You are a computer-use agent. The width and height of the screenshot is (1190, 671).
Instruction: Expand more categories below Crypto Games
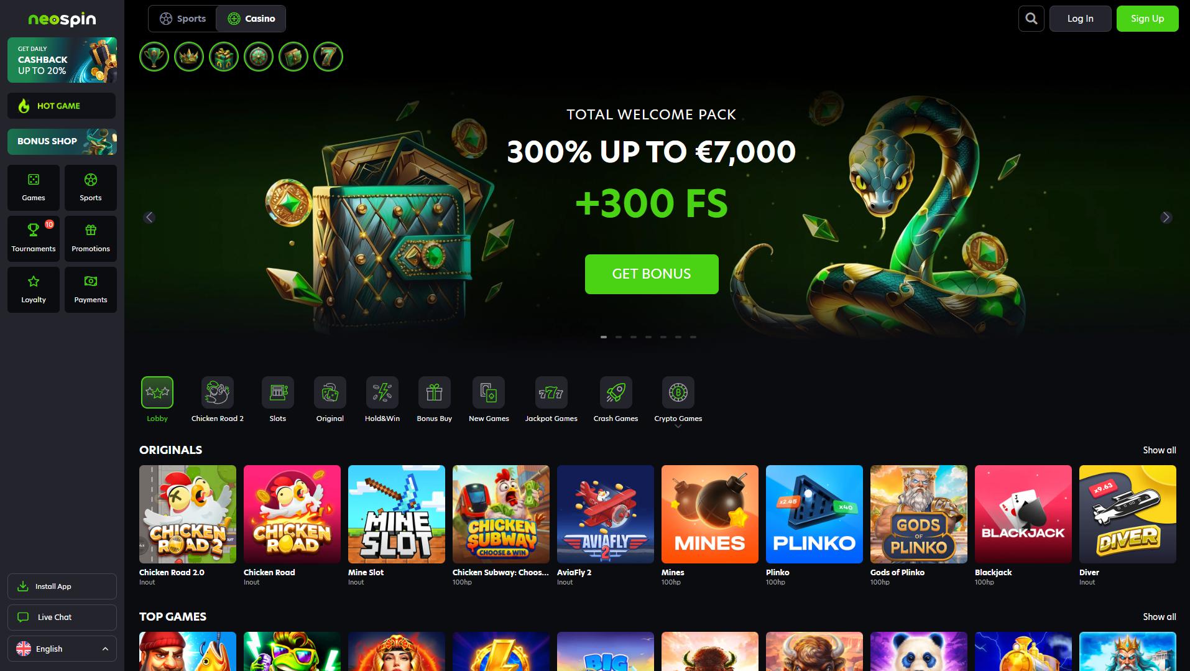[678, 427]
